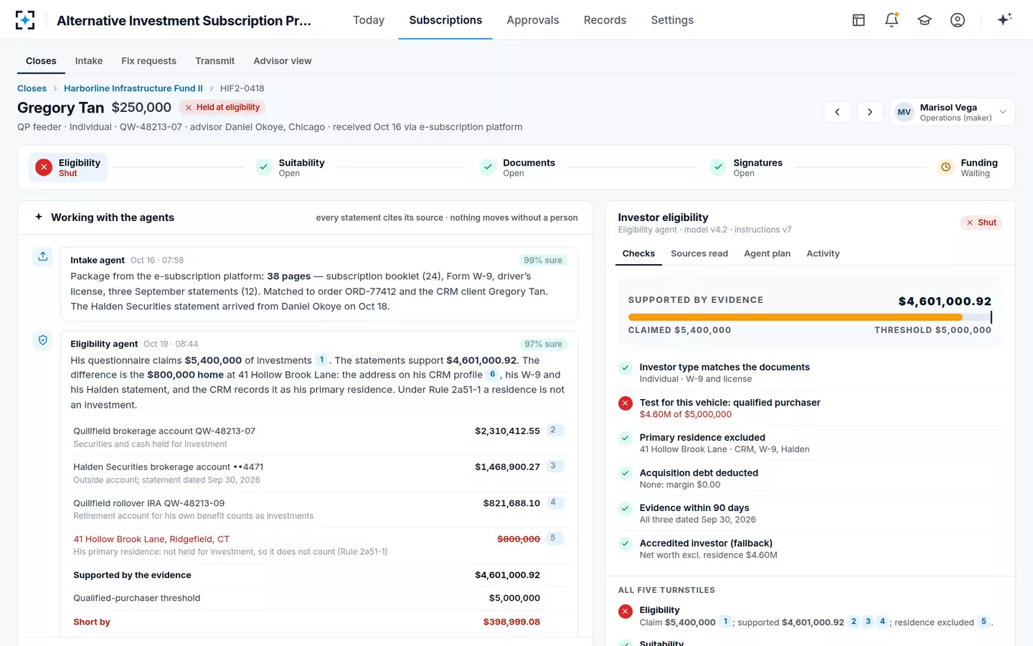This screenshot has height=646, width=1033.
Task: Click the supported-by-evidence progress bar
Action: [x=810, y=317]
